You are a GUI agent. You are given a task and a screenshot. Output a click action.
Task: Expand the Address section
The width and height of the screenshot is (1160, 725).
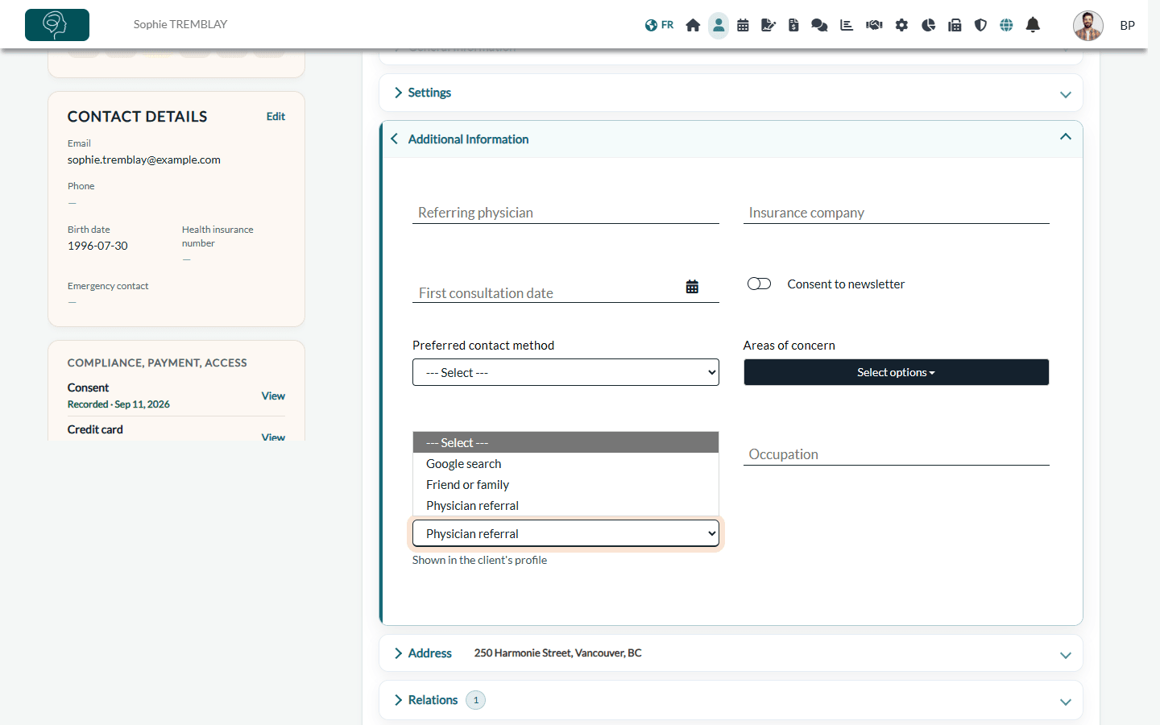coord(731,653)
